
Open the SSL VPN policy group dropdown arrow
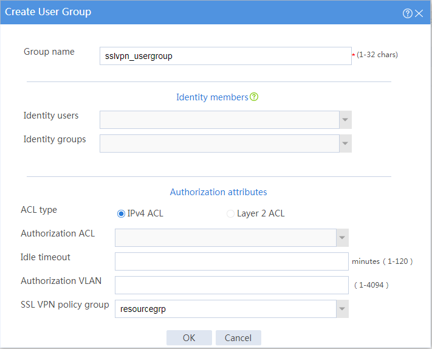pos(342,309)
